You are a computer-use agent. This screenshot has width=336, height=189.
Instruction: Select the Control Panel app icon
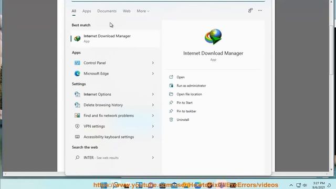[x=77, y=63]
